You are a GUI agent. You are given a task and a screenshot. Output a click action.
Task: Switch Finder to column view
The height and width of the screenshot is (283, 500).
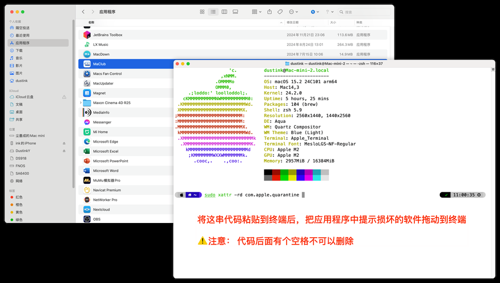pos(225,12)
